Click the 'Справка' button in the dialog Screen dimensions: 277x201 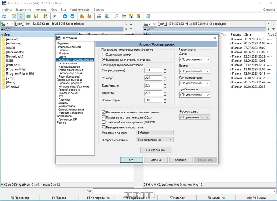tap(180, 160)
